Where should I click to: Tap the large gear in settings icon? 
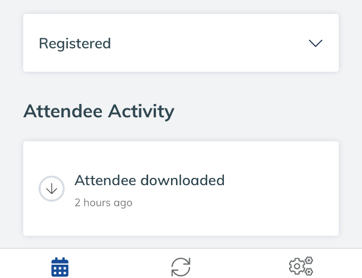point(297,266)
